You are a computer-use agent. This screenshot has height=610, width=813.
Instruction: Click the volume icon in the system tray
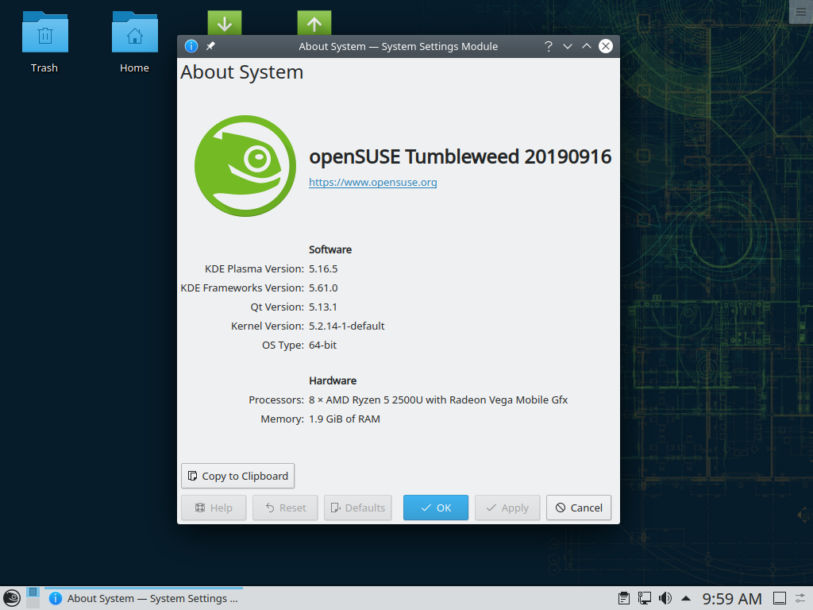click(x=664, y=597)
